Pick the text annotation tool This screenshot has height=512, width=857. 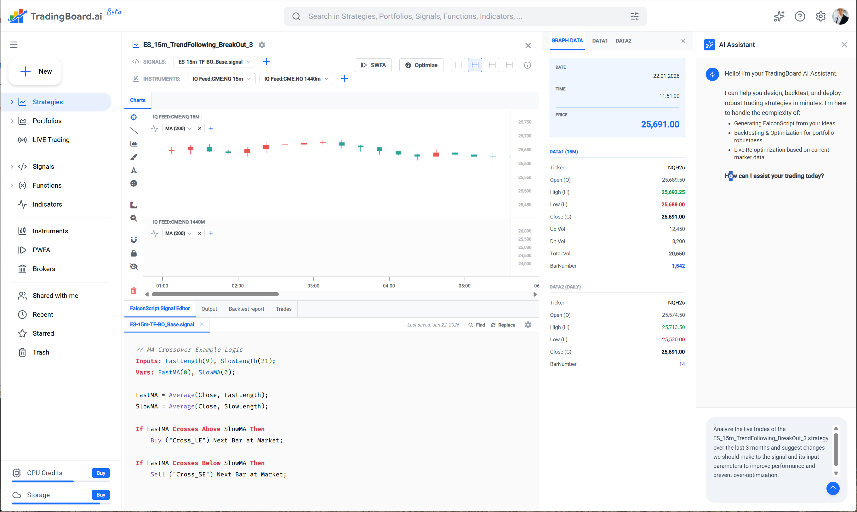[134, 170]
